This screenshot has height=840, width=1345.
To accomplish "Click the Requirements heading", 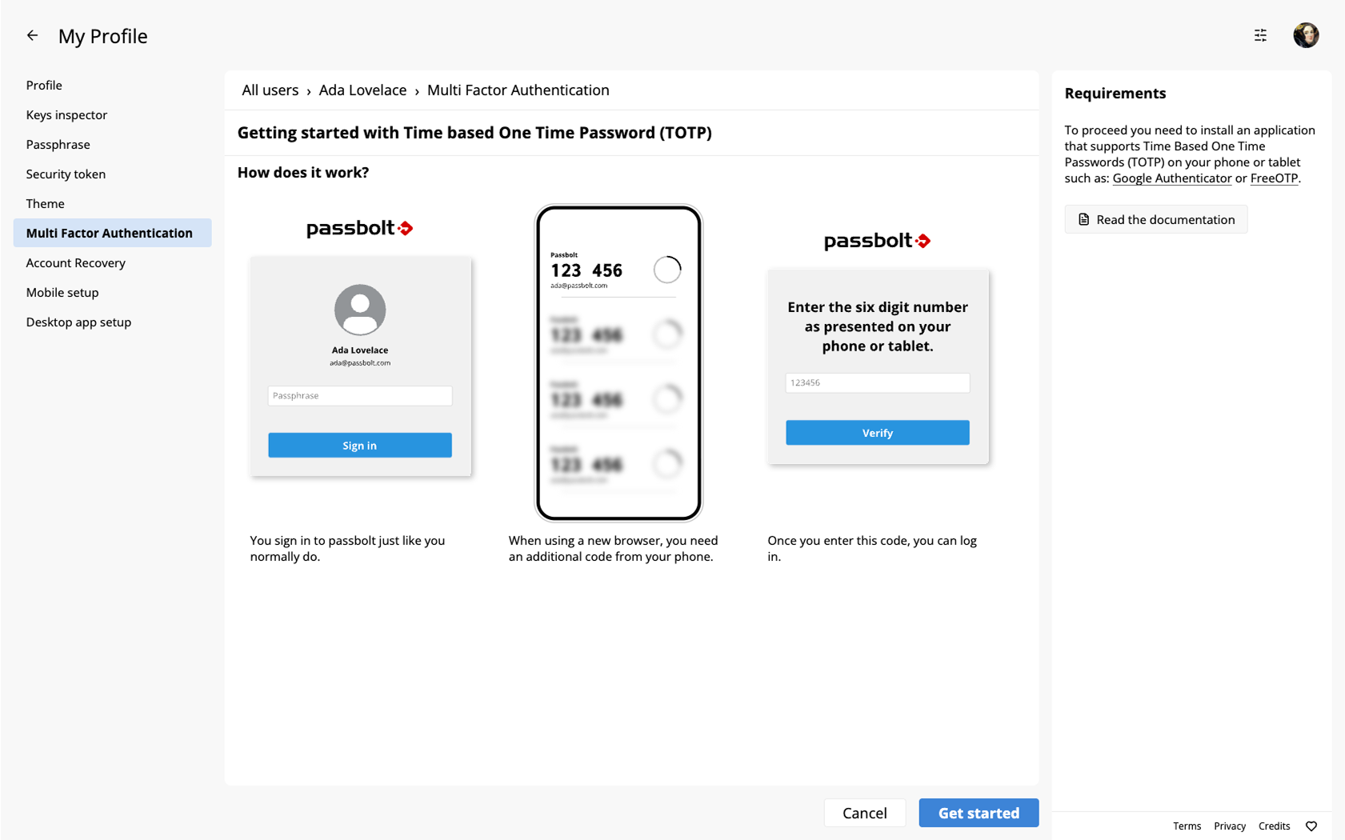I will click(x=1115, y=93).
